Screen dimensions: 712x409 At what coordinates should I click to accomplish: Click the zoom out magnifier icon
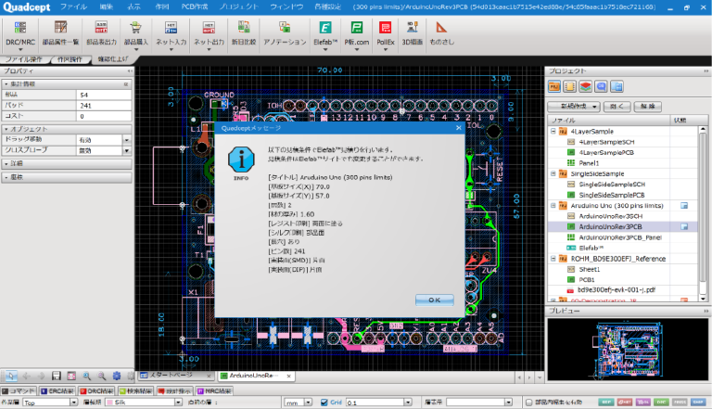tap(102, 376)
